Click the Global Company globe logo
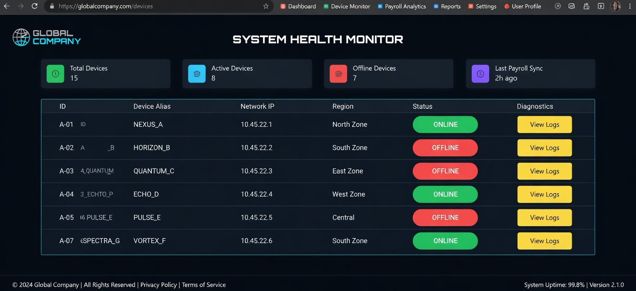This screenshot has width=636, height=291. coord(21,37)
